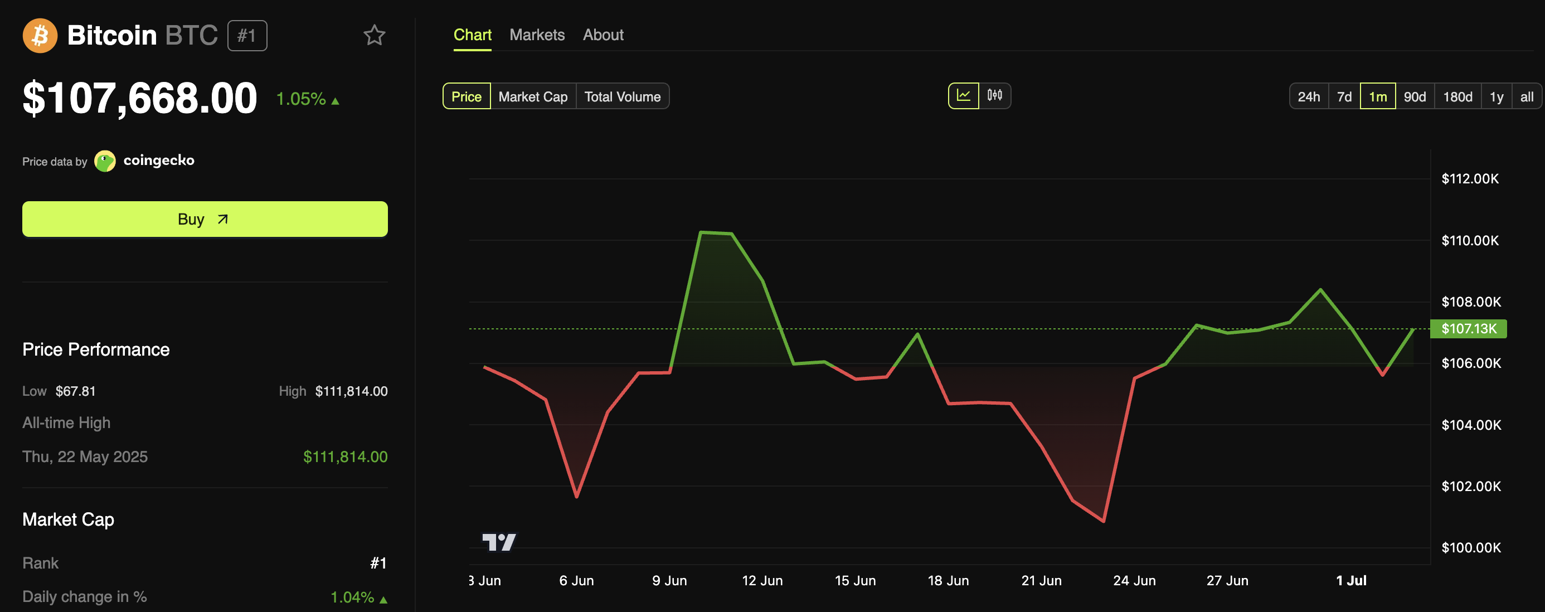Viewport: 1545px width, 612px height.
Task: Click the coingecko text link
Action: click(x=158, y=160)
